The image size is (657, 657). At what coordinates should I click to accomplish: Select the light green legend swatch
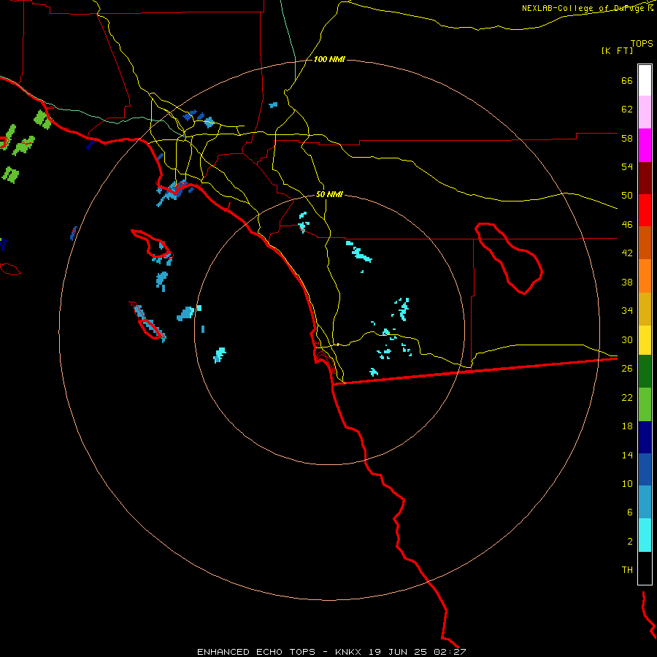(x=645, y=404)
